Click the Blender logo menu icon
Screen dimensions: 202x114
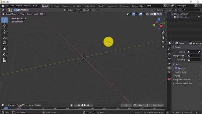3,6
